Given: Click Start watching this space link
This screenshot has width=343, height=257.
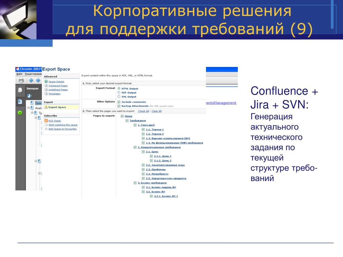Looking at the screenshot, I should pyautogui.click(x=63, y=125).
